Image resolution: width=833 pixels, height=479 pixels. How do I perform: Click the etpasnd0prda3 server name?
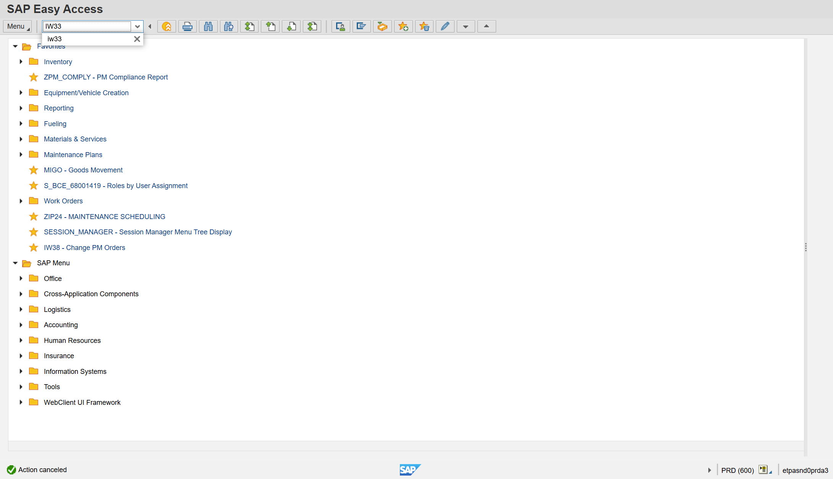coord(805,470)
